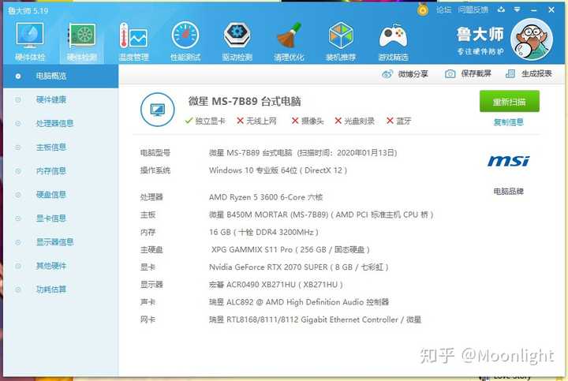Click the ALC892 sound card text

tap(299, 302)
